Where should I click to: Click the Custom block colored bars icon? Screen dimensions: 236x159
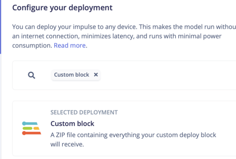pos(31,128)
